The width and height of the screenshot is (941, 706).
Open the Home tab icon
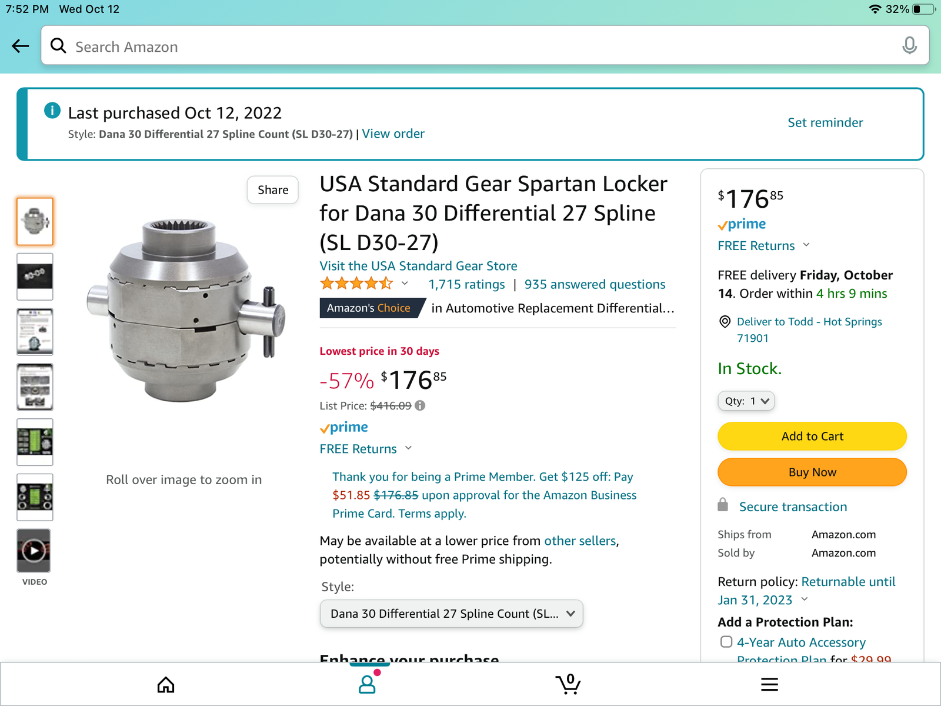(166, 684)
